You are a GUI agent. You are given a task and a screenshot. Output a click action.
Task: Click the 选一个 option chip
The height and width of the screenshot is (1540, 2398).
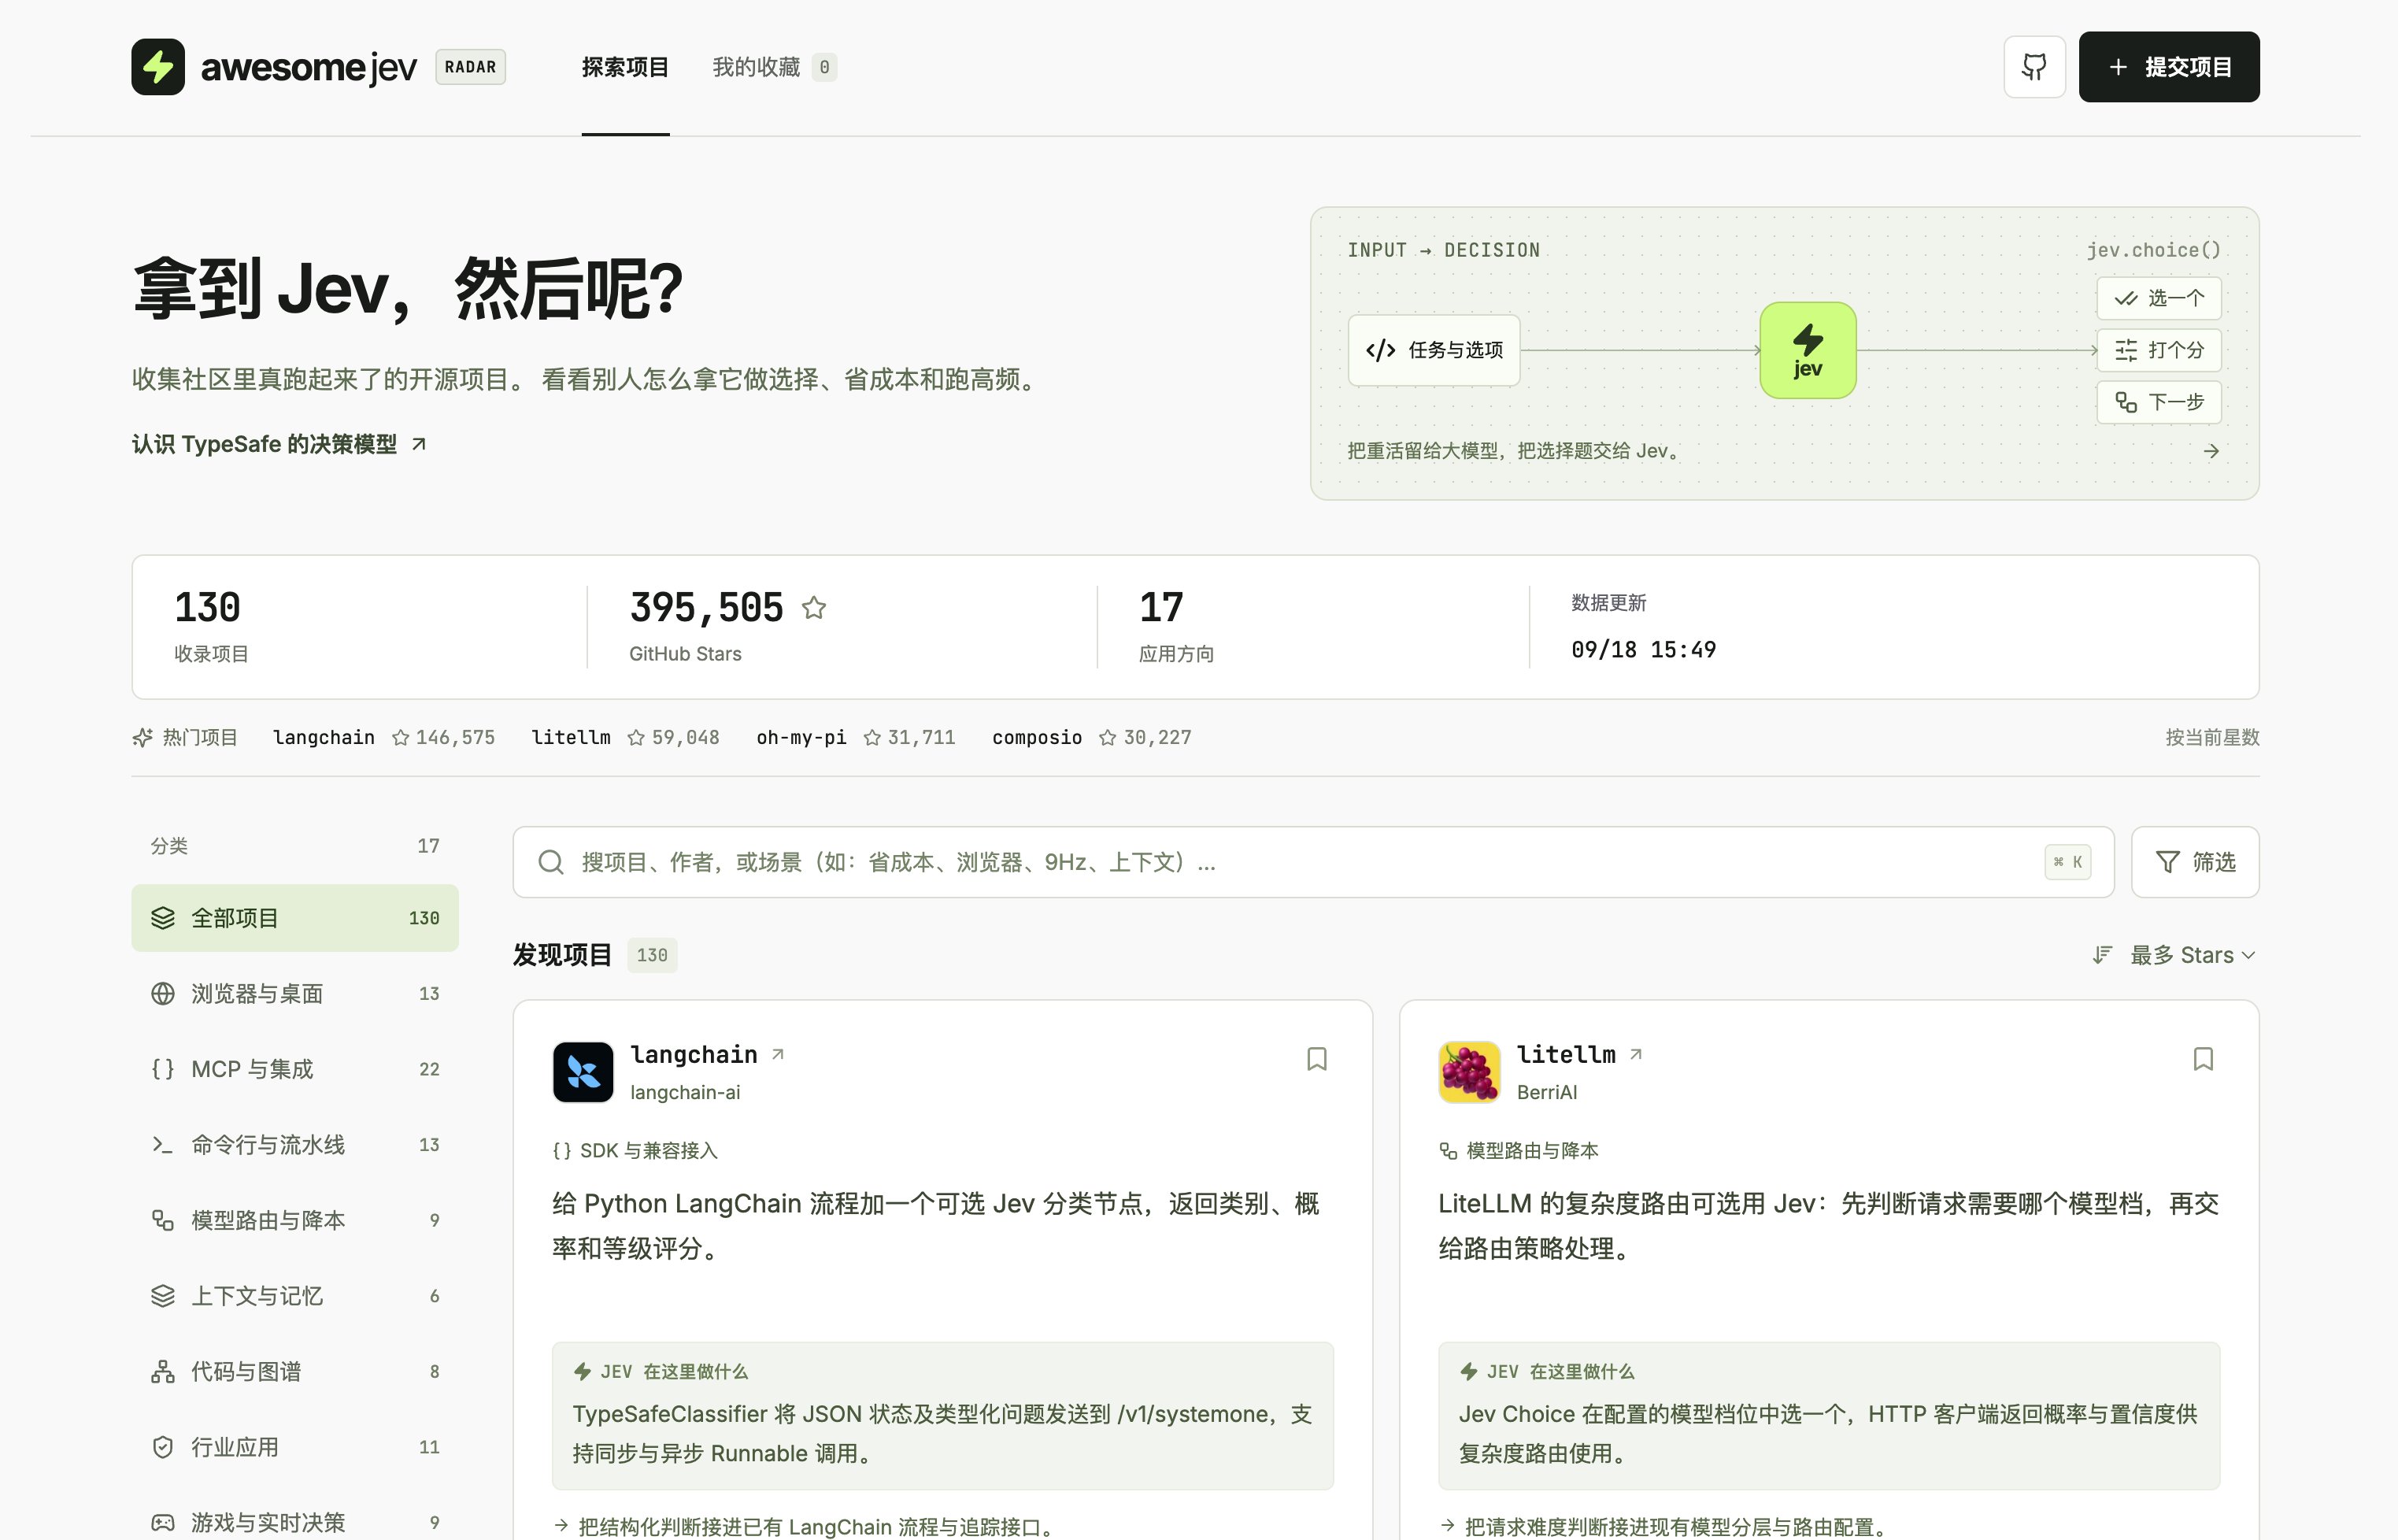[x=2158, y=298]
